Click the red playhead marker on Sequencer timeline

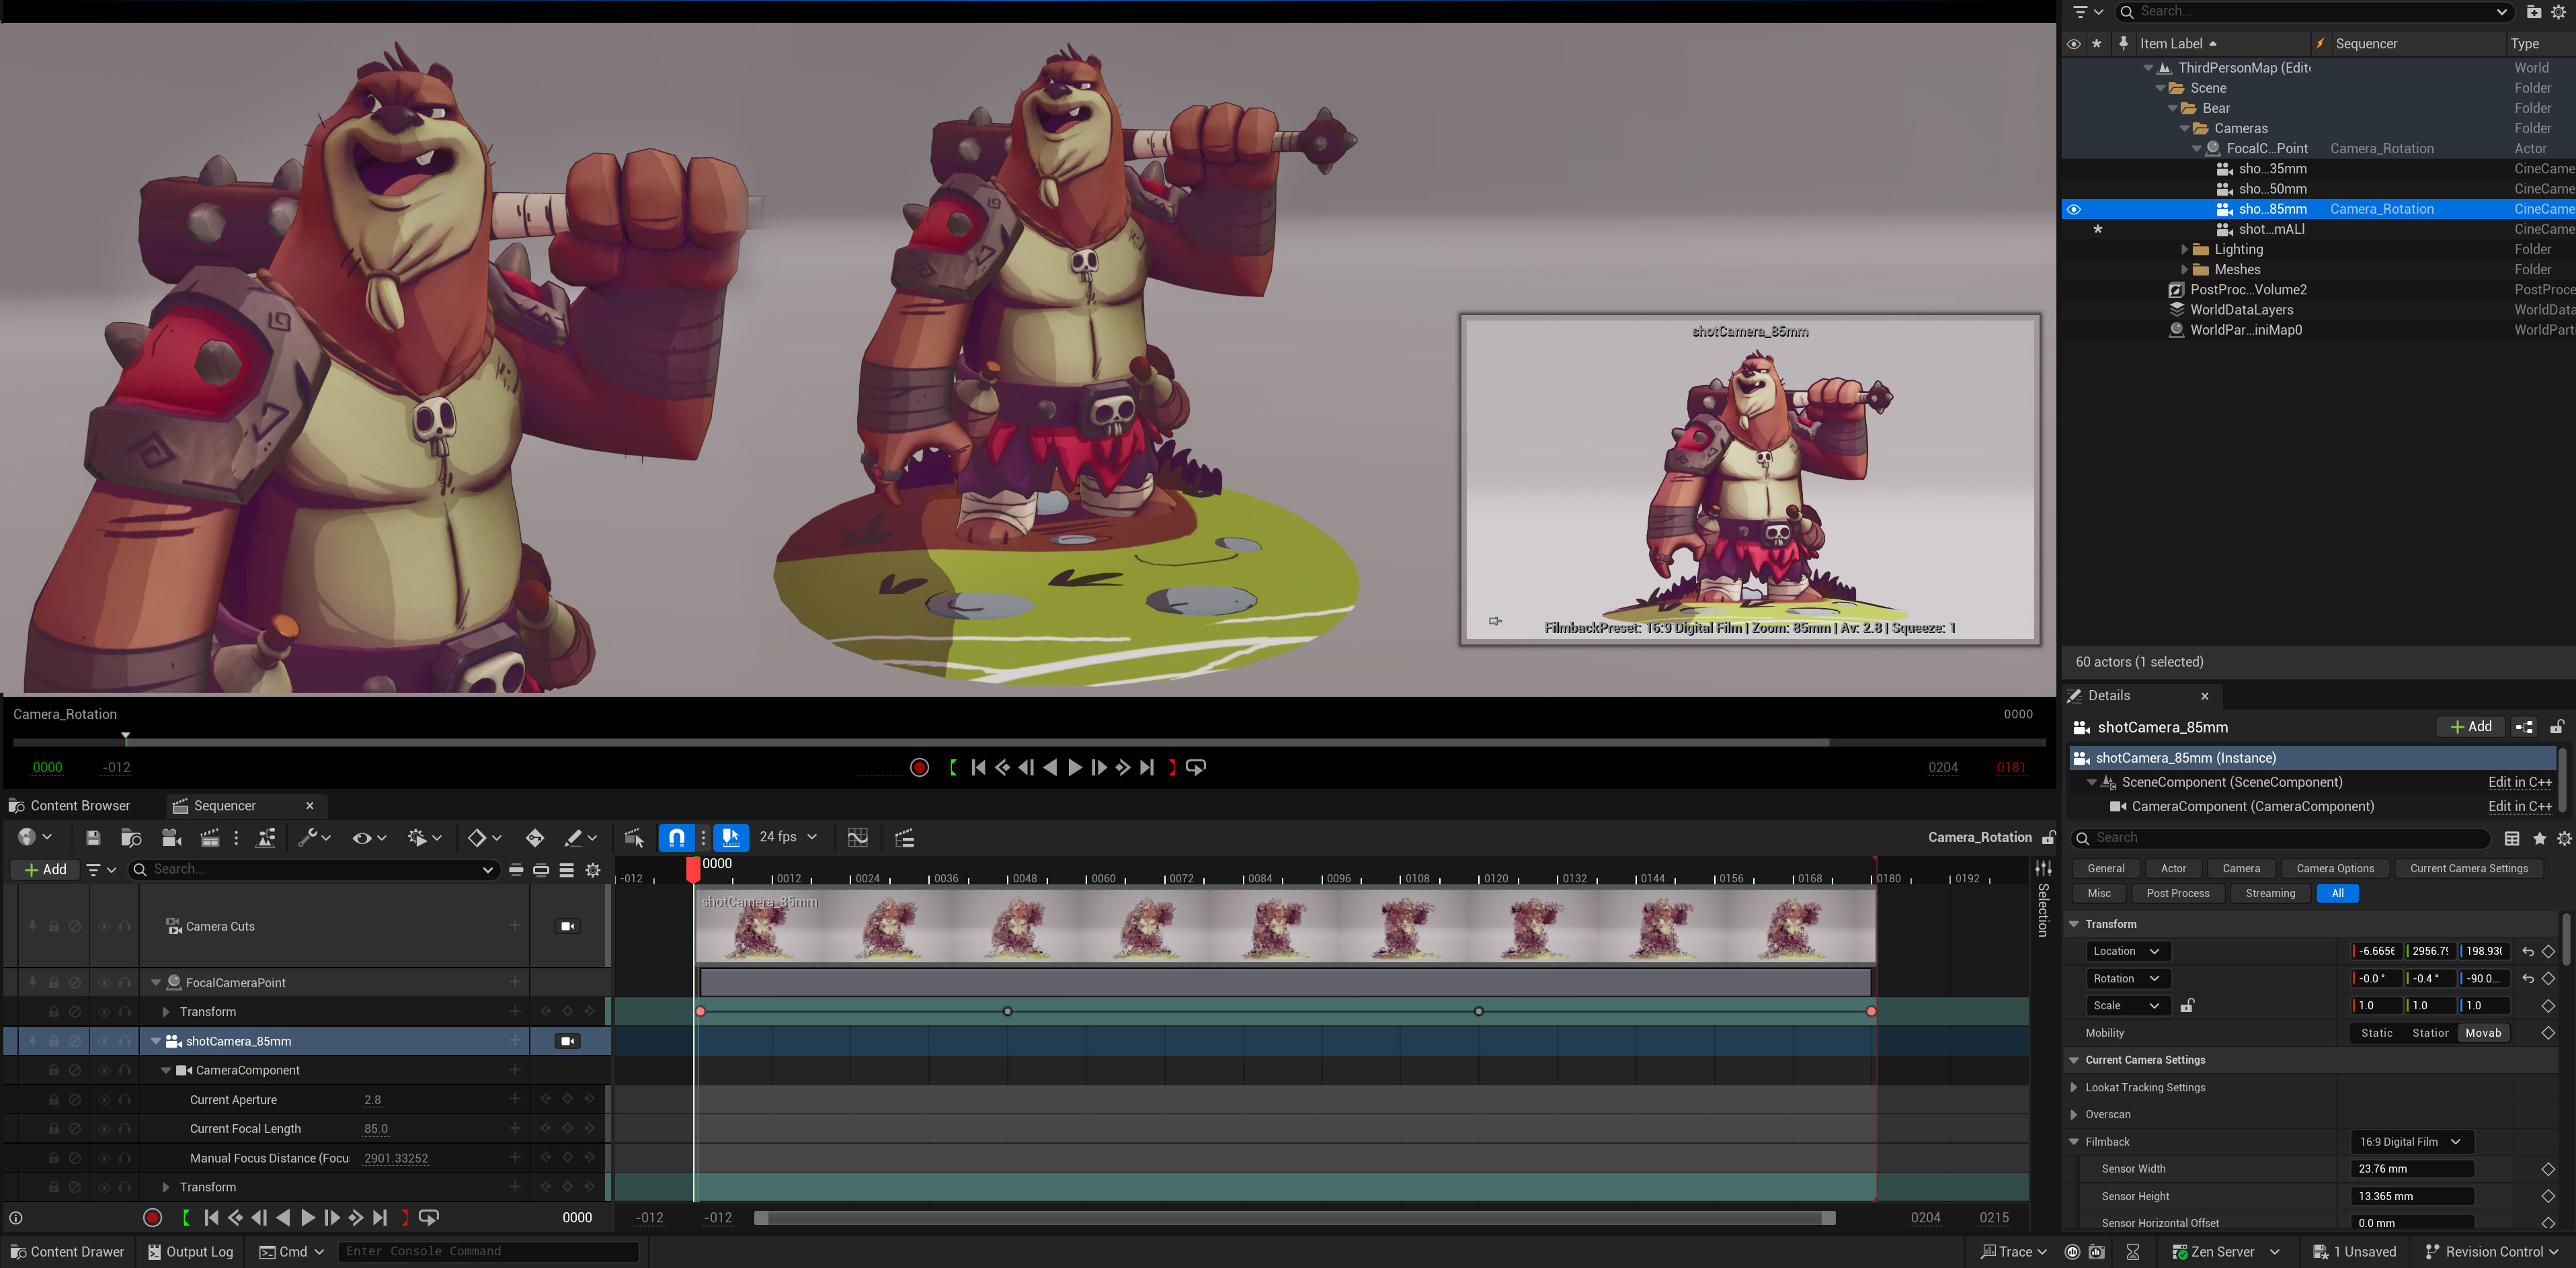pos(693,870)
